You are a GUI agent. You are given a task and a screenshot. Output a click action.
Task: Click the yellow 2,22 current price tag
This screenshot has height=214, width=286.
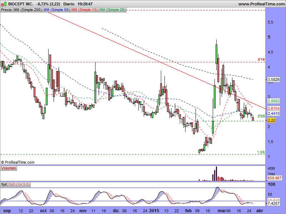(271, 120)
